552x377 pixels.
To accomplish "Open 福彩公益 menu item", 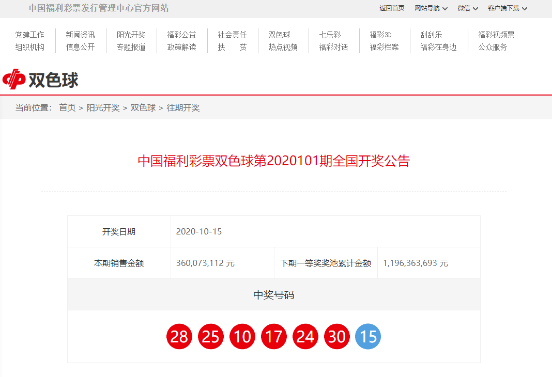I will (x=181, y=35).
